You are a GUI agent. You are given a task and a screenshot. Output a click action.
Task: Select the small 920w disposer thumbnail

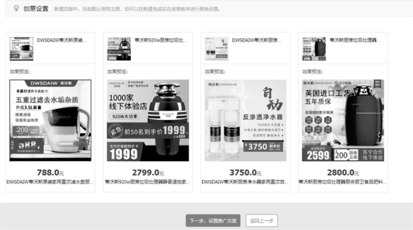coord(119,48)
